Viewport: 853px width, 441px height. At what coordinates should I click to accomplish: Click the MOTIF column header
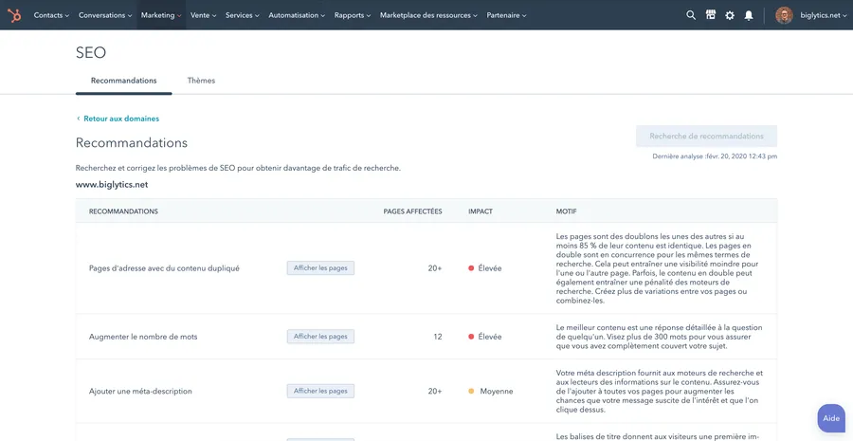(x=567, y=211)
